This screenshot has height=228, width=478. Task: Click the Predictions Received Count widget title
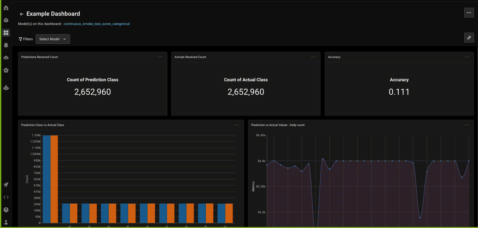click(39, 57)
